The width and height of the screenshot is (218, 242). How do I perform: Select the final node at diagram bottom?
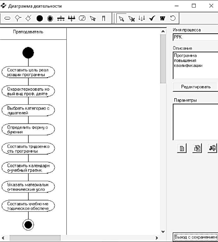28,225
